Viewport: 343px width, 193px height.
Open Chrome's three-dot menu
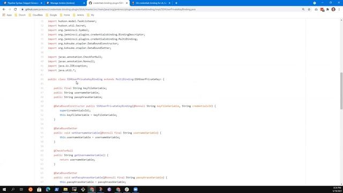click(x=339, y=10)
